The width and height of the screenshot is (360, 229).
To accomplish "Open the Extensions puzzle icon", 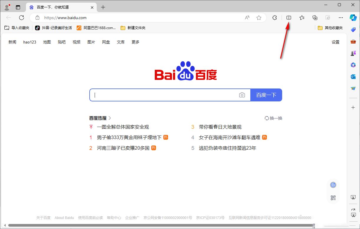I will coord(274,18).
